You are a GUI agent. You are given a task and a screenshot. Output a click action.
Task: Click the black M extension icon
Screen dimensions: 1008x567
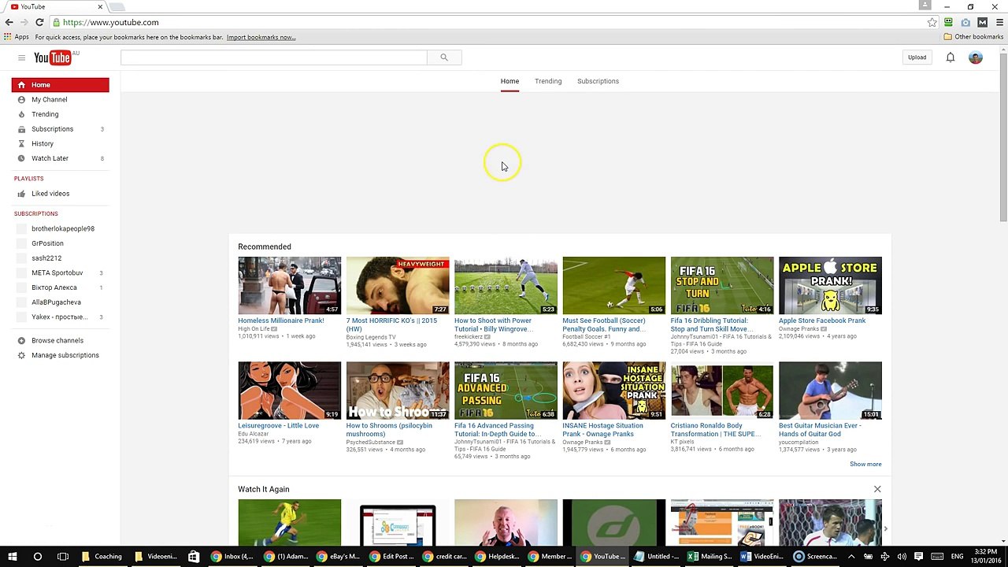[982, 22]
